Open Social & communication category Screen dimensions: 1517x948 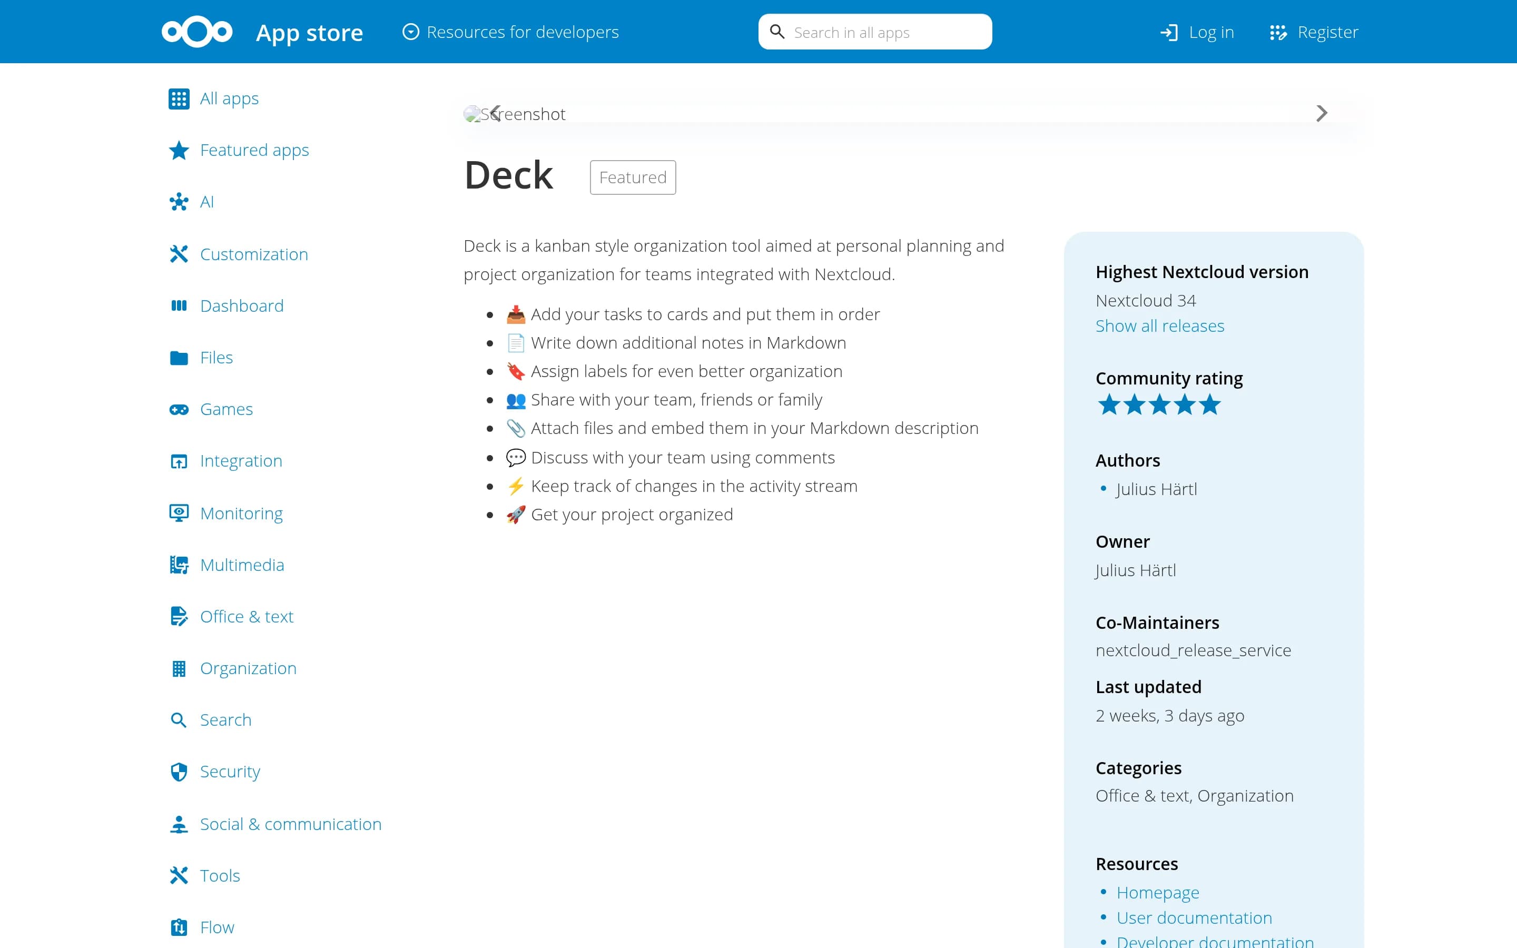pyautogui.click(x=290, y=824)
